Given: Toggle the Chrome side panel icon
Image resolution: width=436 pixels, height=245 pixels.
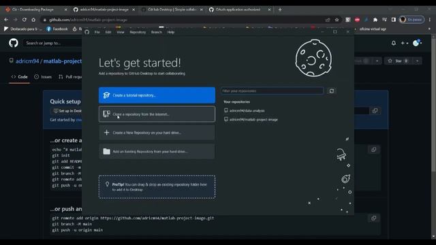Looking at the screenshot, I should (394, 20).
